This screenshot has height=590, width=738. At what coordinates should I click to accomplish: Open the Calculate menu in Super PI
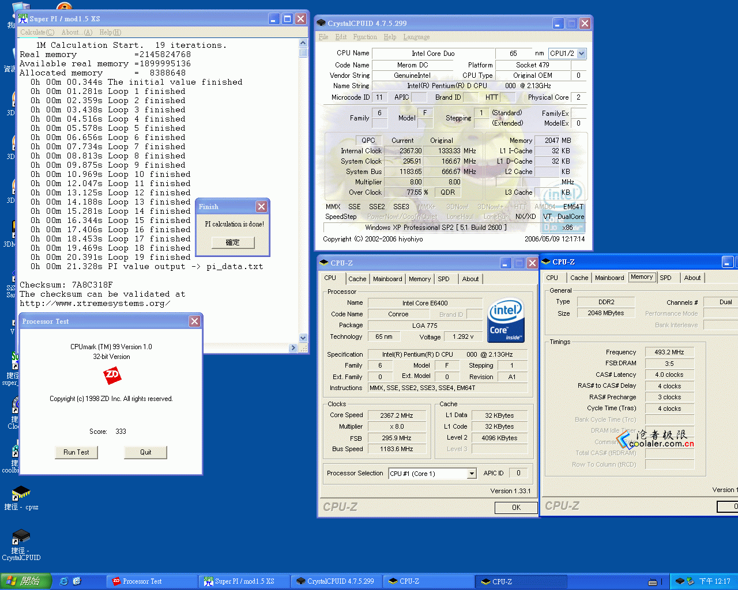37,32
